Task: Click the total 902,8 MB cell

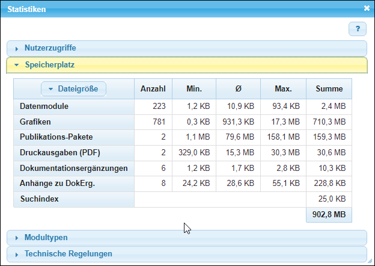Action: pyautogui.click(x=329, y=215)
